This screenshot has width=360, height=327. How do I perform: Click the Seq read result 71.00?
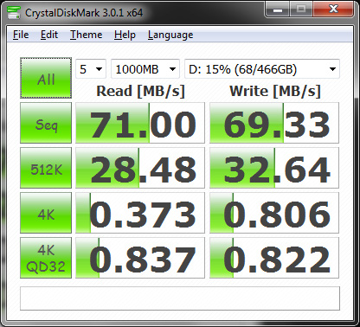(x=140, y=123)
